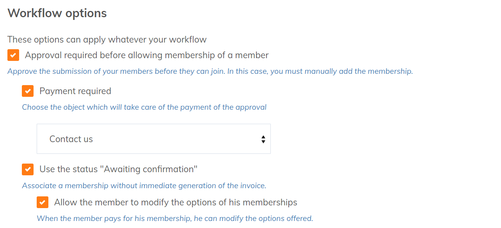The image size is (501, 228).
Task: Open the Contact us payment object dropdown
Action: [x=153, y=139]
